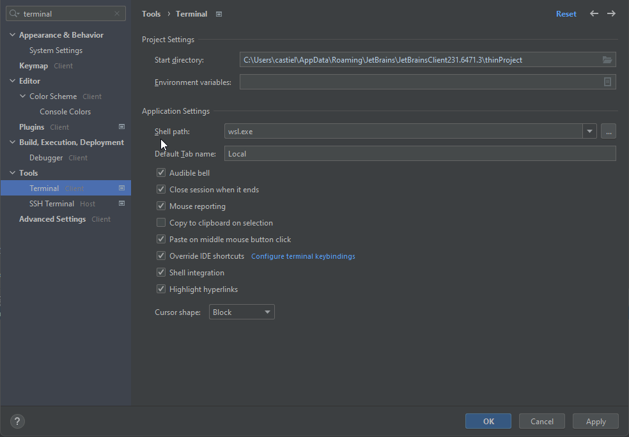Viewport: 629px width, 437px height.
Task: Open the Cursor shape Block dropdown
Action: tap(242, 312)
